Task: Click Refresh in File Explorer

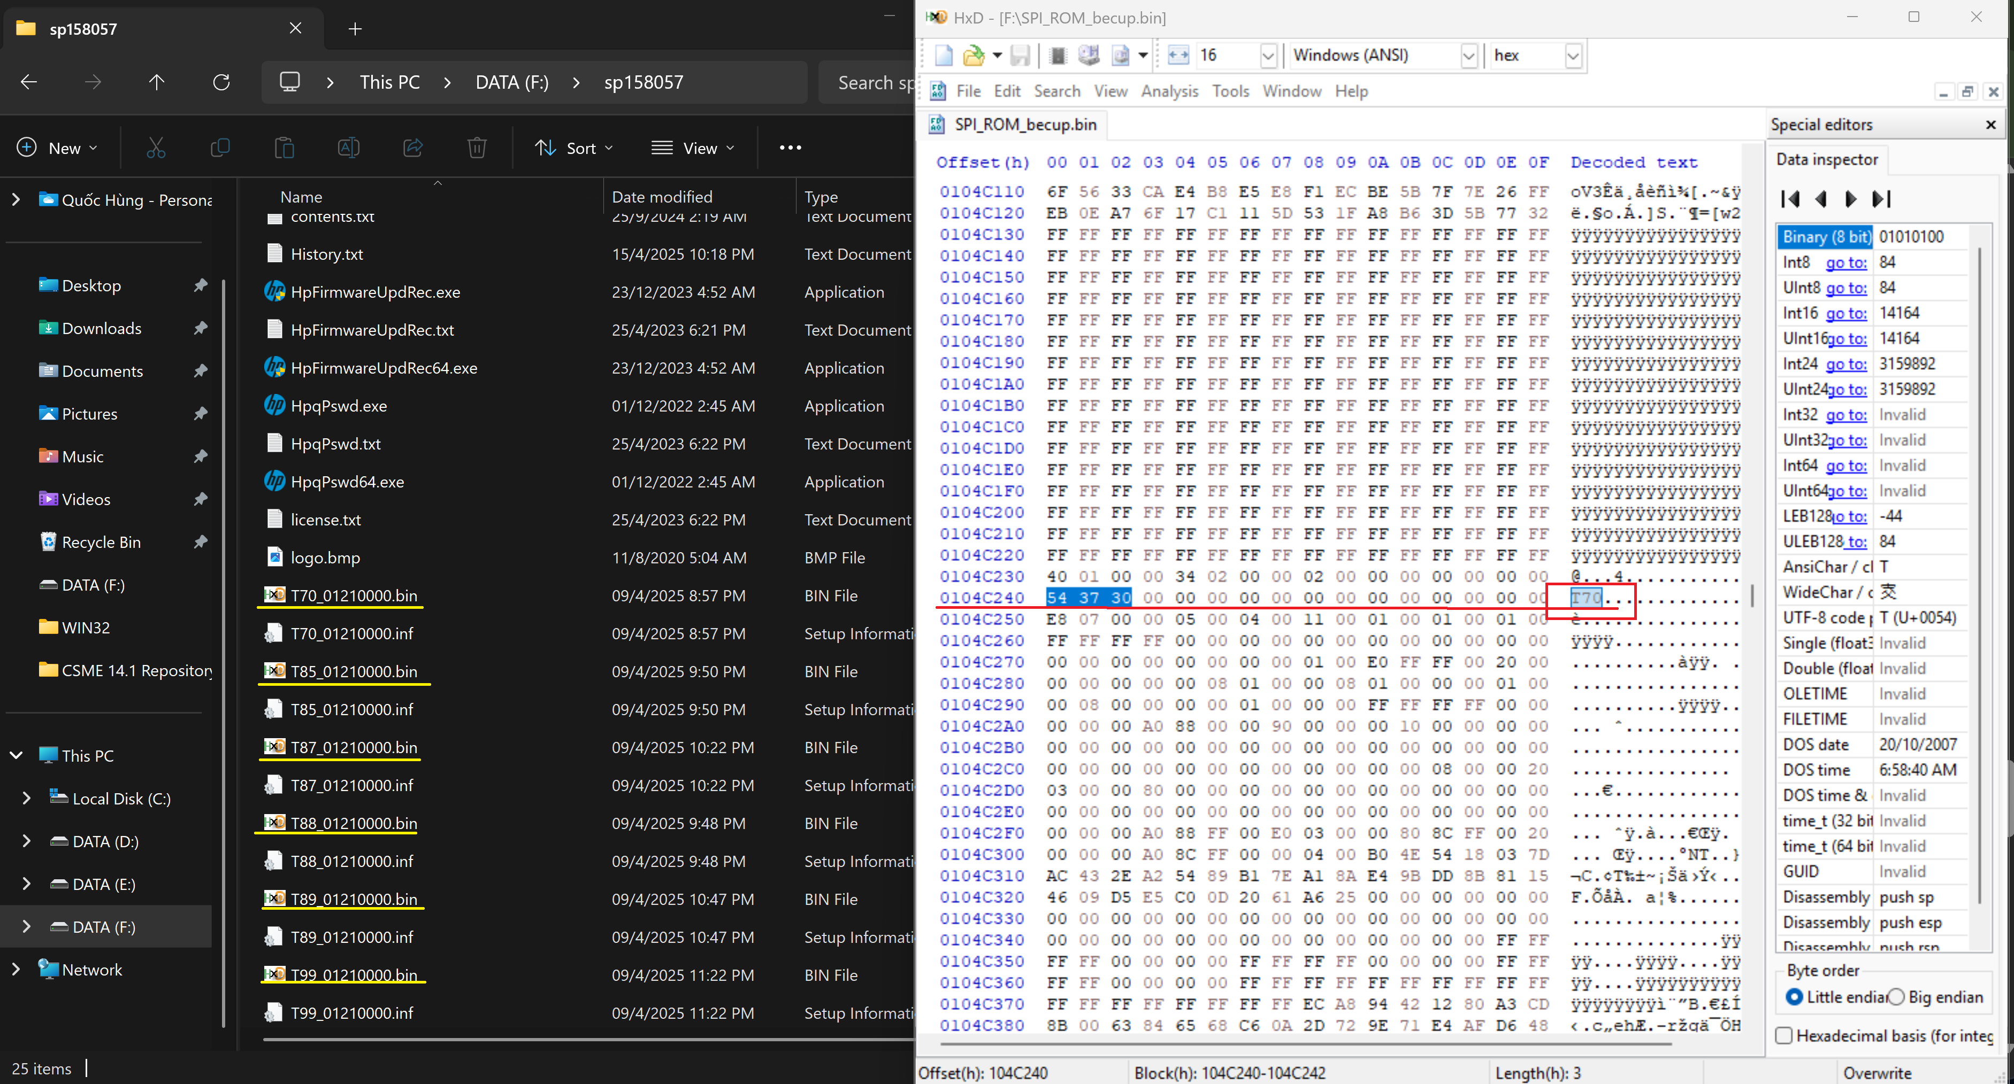Action: point(221,82)
